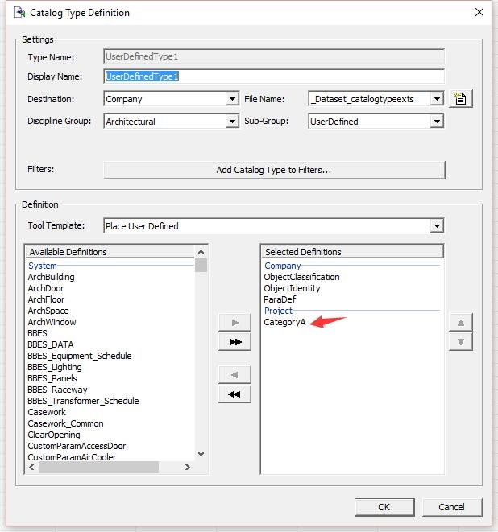Click the Available Definitions right scroll arrow

(187, 467)
